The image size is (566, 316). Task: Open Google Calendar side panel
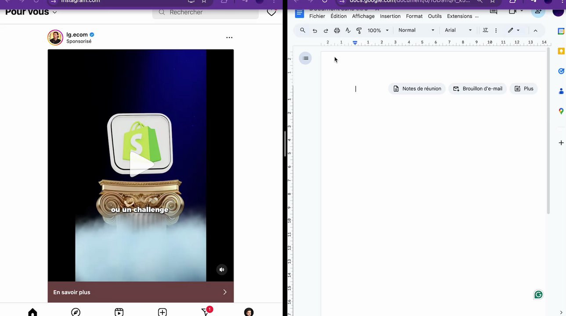pos(561,31)
